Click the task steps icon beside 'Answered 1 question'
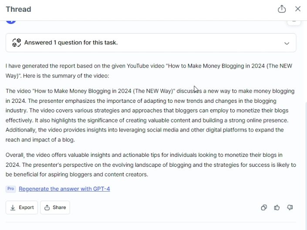This screenshot has height=230, width=307. point(17,43)
